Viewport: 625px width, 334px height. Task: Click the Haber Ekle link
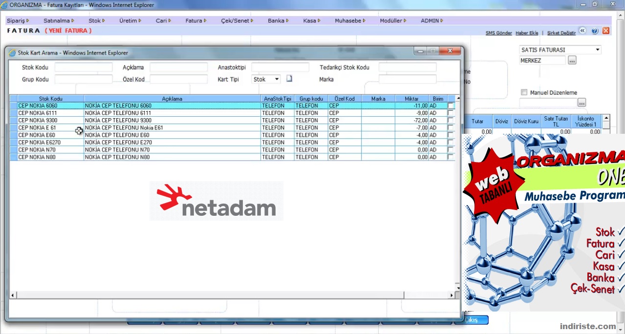[527, 33]
